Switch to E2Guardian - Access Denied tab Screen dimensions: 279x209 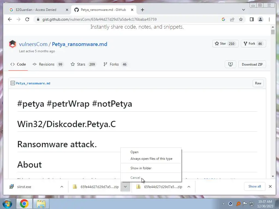pyautogui.click(x=36, y=10)
